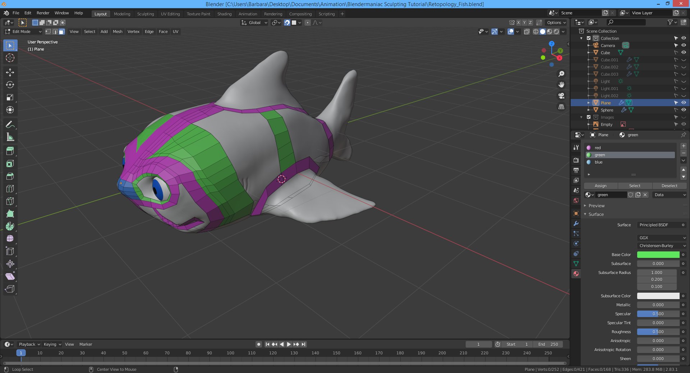The width and height of the screenshot is (690, 373).
Task: Toggle camera view in viewport
Action: 561,96
